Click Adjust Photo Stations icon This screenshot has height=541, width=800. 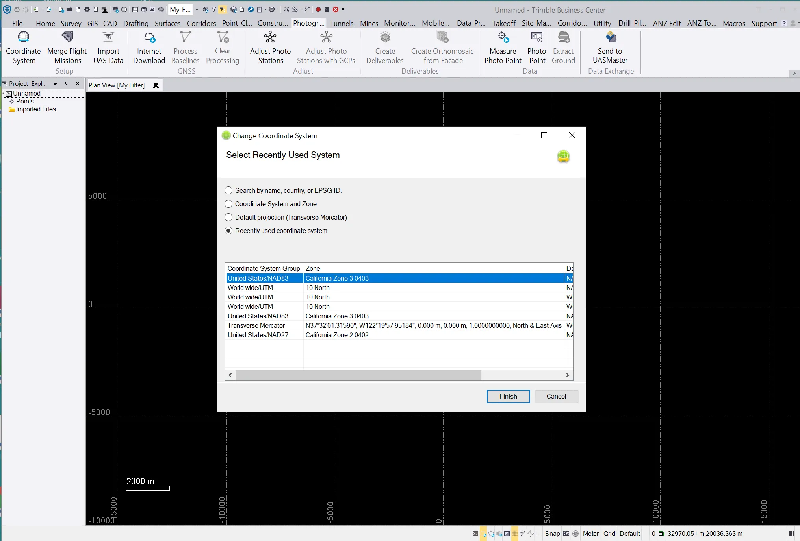[x=270, y=37]
